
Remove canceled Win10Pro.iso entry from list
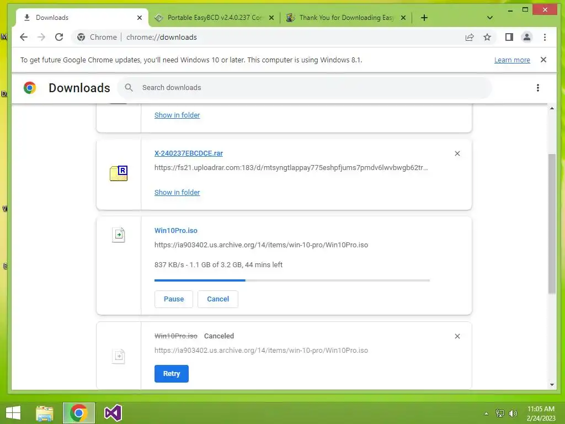pyautogui.click(x=457, y=336)
